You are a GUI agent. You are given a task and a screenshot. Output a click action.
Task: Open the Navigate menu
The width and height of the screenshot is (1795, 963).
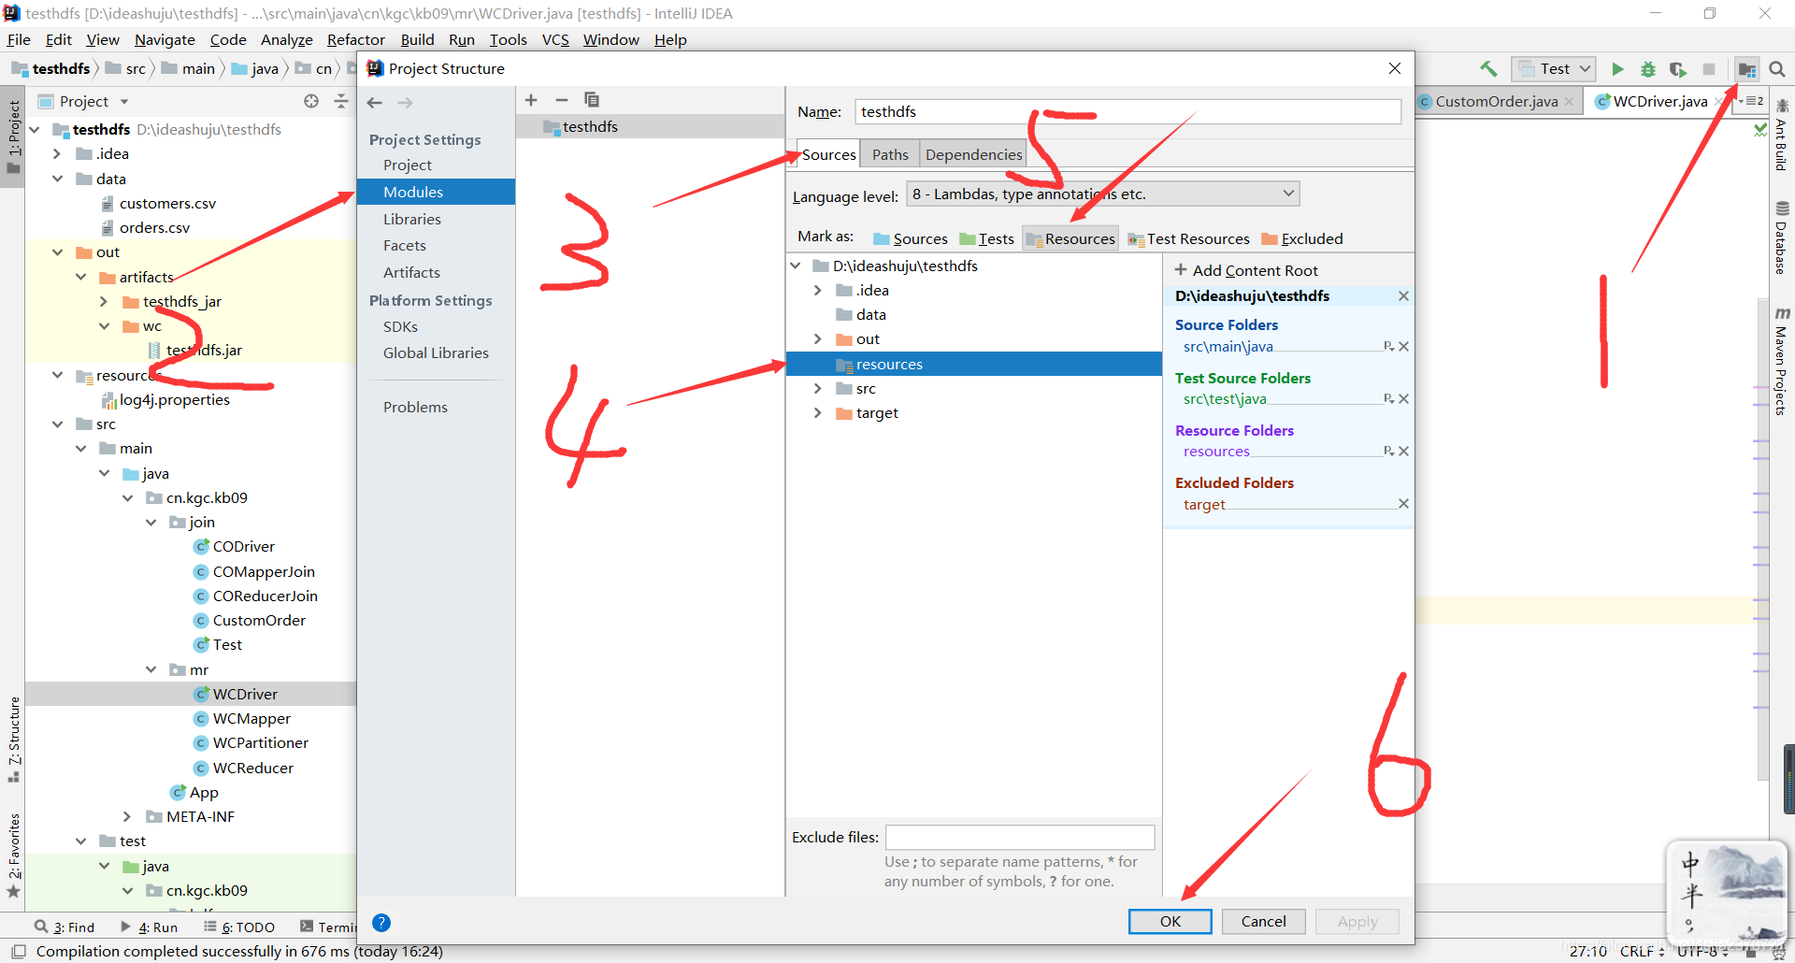coord(165,39)
